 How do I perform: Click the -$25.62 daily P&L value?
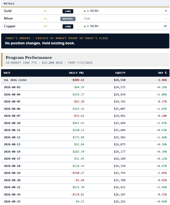tap(78, 116)
